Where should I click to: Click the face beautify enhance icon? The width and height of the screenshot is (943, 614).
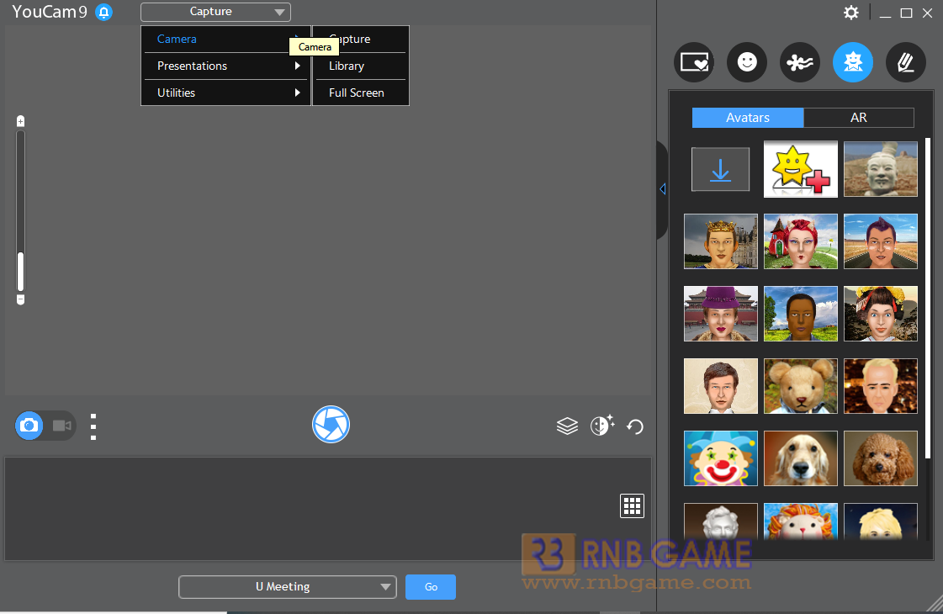(x=602, y=425)
